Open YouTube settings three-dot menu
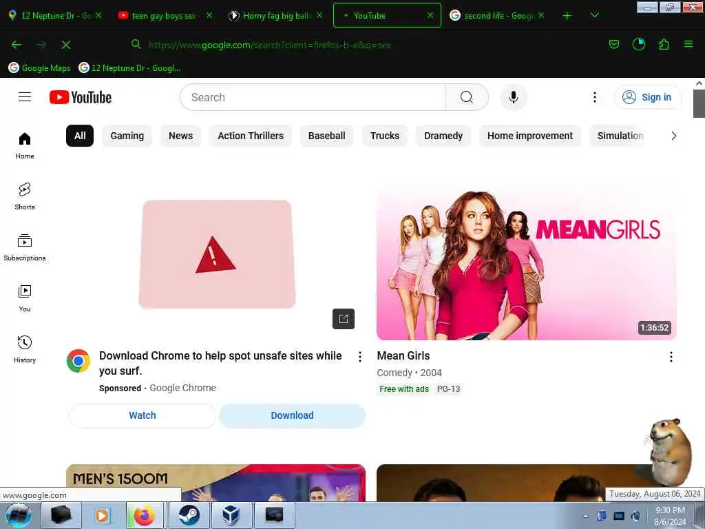This screenshot has width=705, height=529. [595, 97]
